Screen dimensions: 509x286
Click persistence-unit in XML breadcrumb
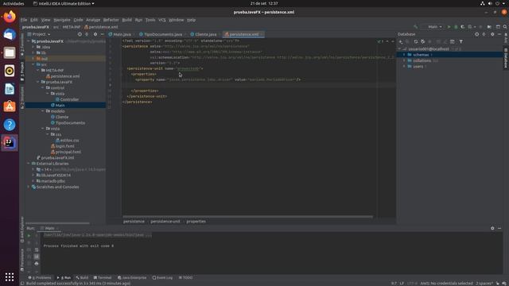click(165, 222)
